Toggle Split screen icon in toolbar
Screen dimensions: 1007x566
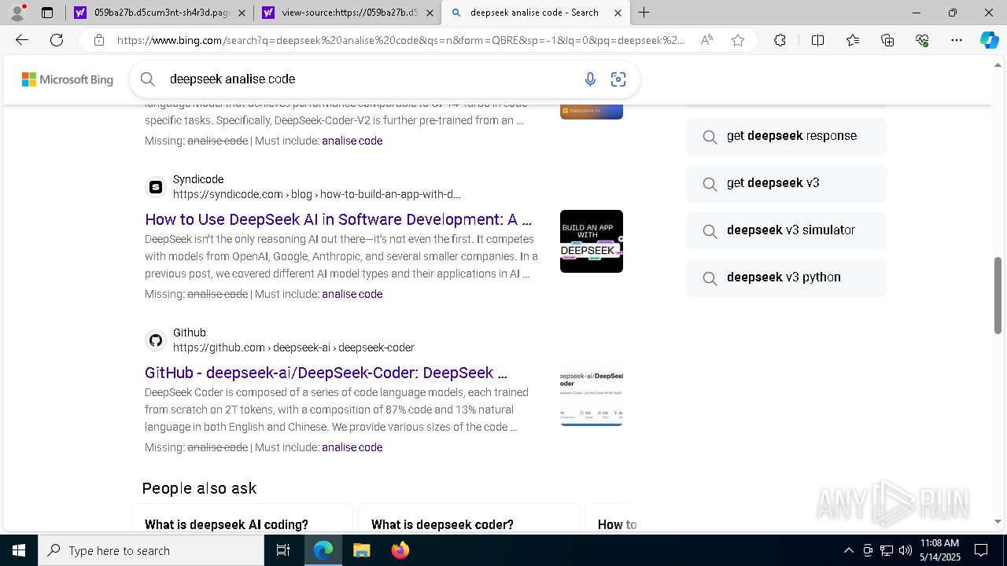(817, 40)
